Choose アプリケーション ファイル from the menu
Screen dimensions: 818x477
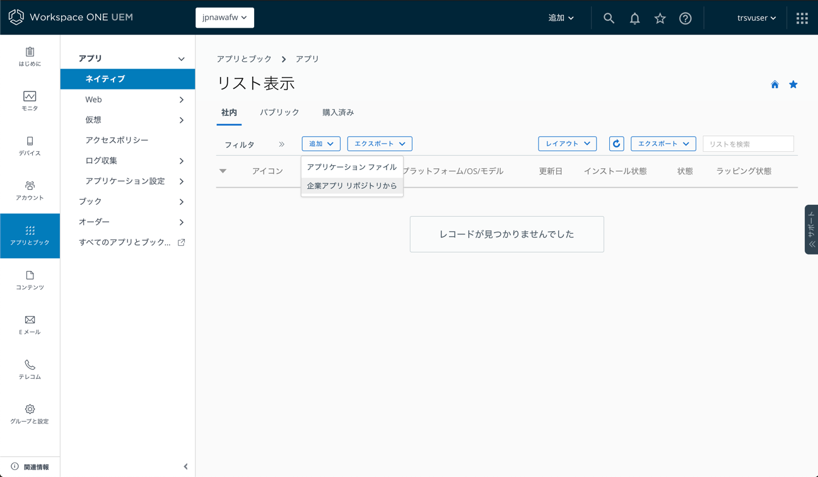352,167
